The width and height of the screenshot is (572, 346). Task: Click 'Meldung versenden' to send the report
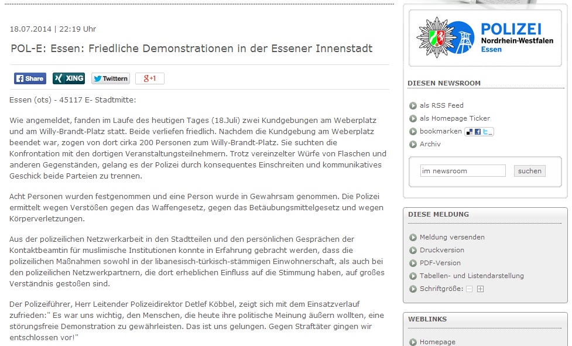[452, 237]
